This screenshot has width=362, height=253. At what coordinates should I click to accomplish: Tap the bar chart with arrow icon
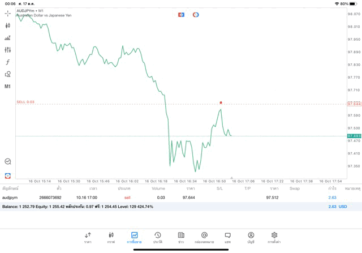8,38
